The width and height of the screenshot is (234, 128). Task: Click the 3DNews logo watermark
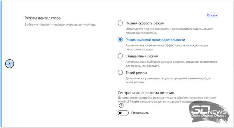[209, 112]
